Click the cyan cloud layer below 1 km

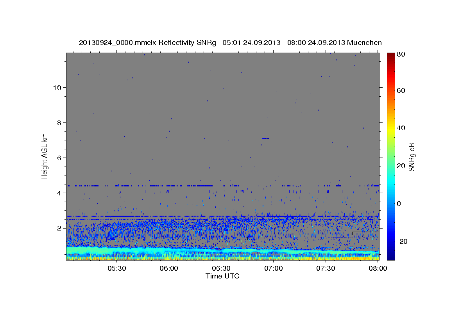[x=222, y=251]
